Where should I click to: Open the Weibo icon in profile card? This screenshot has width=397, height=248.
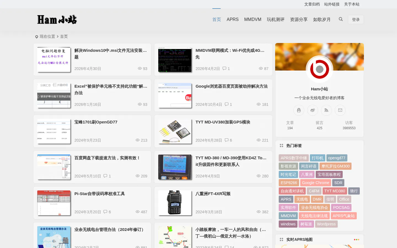tap(313, 110)
